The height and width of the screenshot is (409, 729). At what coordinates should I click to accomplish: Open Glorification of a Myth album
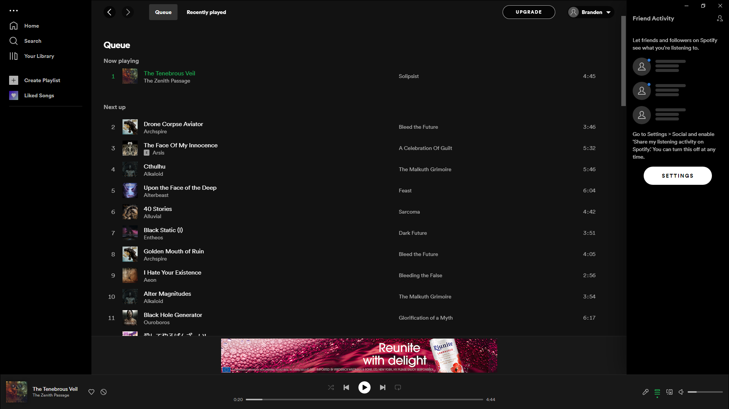pos(426,318)
